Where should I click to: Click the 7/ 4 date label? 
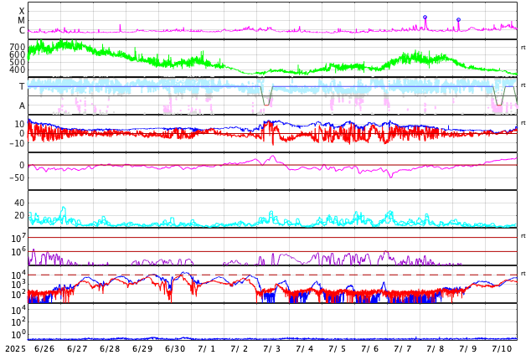pos(304,349)
